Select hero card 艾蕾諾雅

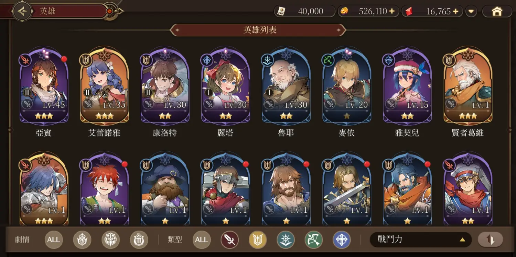(x=104, y=86)
